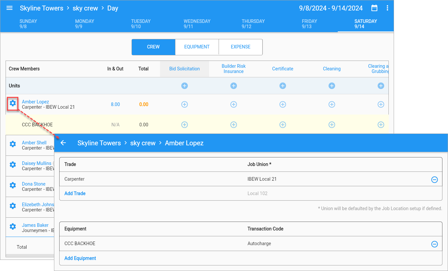The width and height of the screenshot is (448, 271).
Task: Open the Local 102 Job Union field
Action: click(258, 193)
